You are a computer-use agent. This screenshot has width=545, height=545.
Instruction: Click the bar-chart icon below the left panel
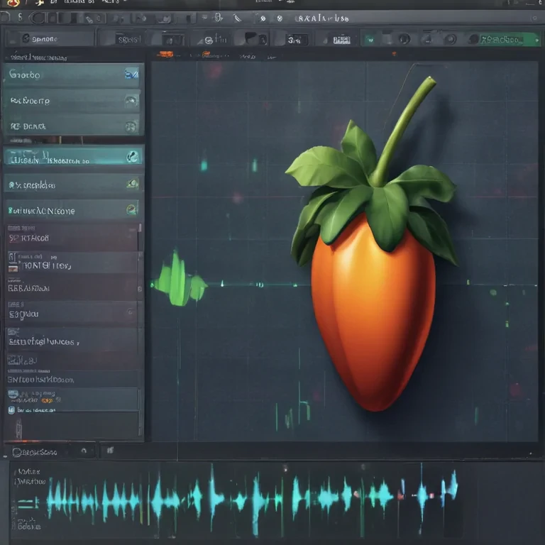[110, 451]
